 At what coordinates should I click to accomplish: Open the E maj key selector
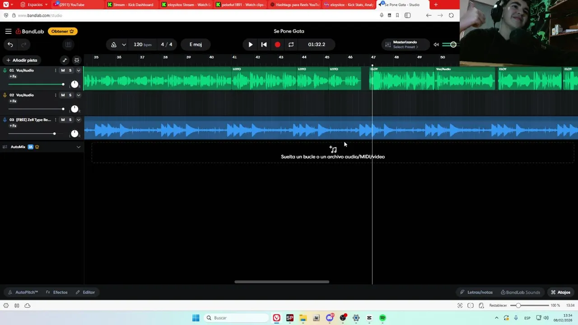(196, 44)
